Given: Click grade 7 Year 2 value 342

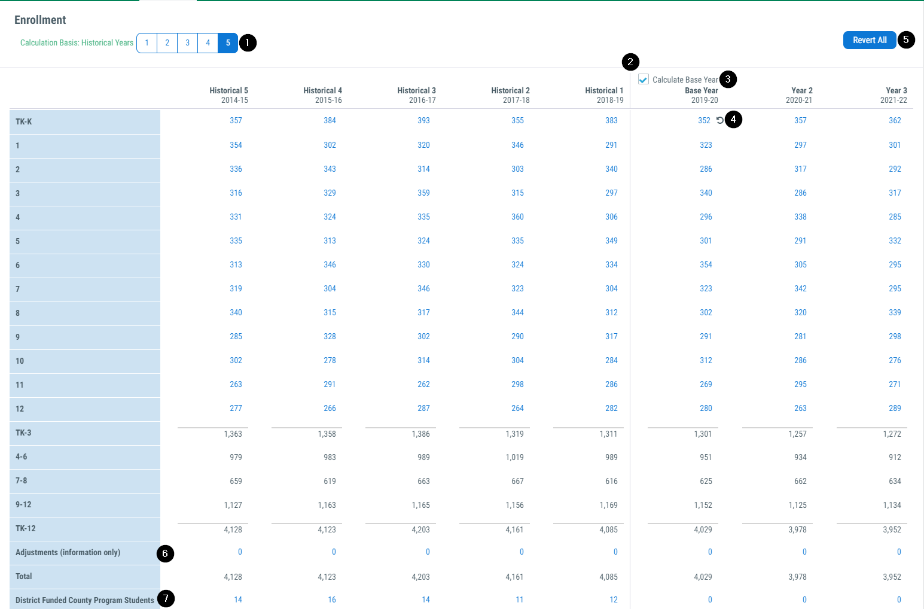Looking at the screenshot, I should 801,289.
